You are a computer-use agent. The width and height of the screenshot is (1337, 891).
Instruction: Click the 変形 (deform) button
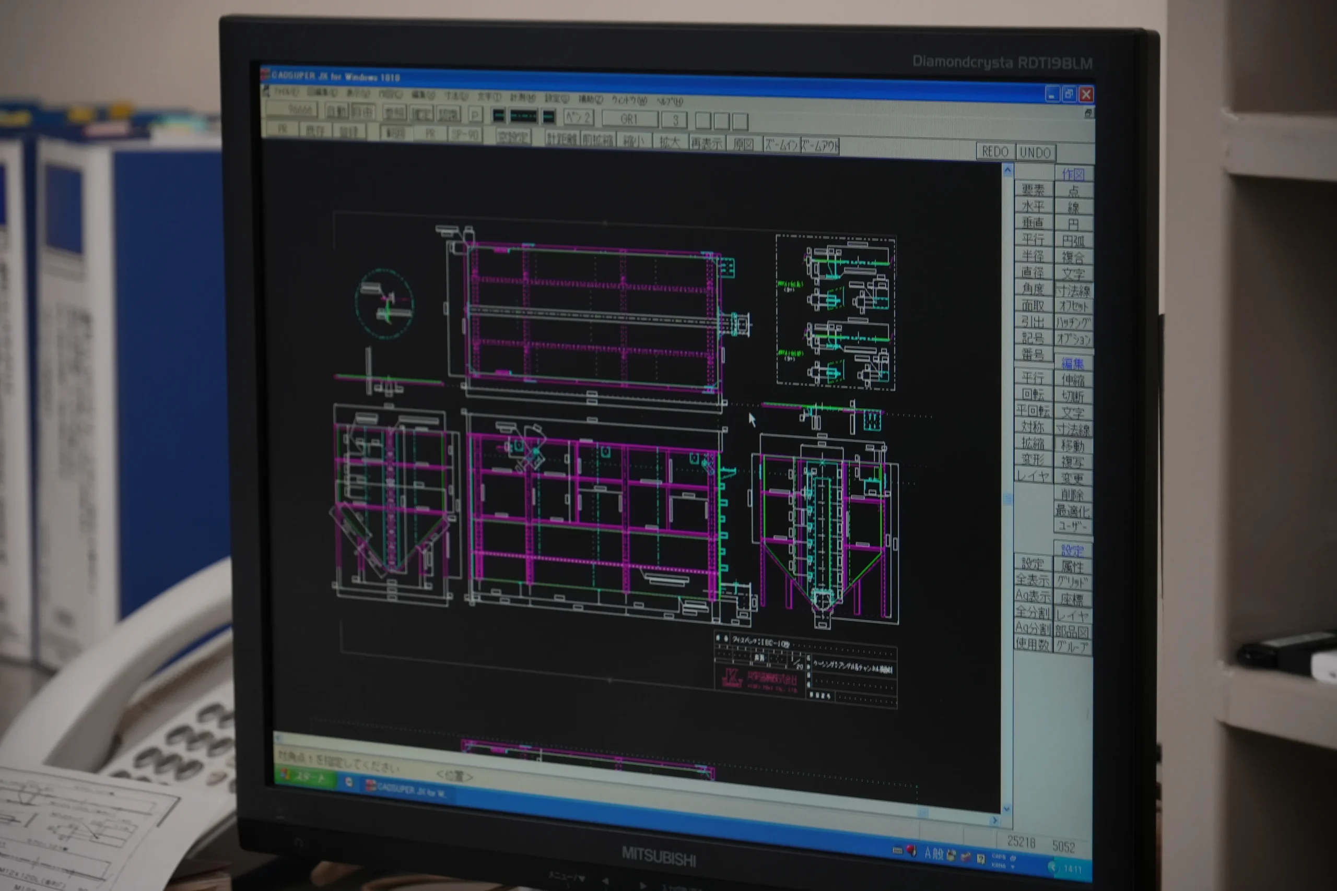(x=1034, y=459)
